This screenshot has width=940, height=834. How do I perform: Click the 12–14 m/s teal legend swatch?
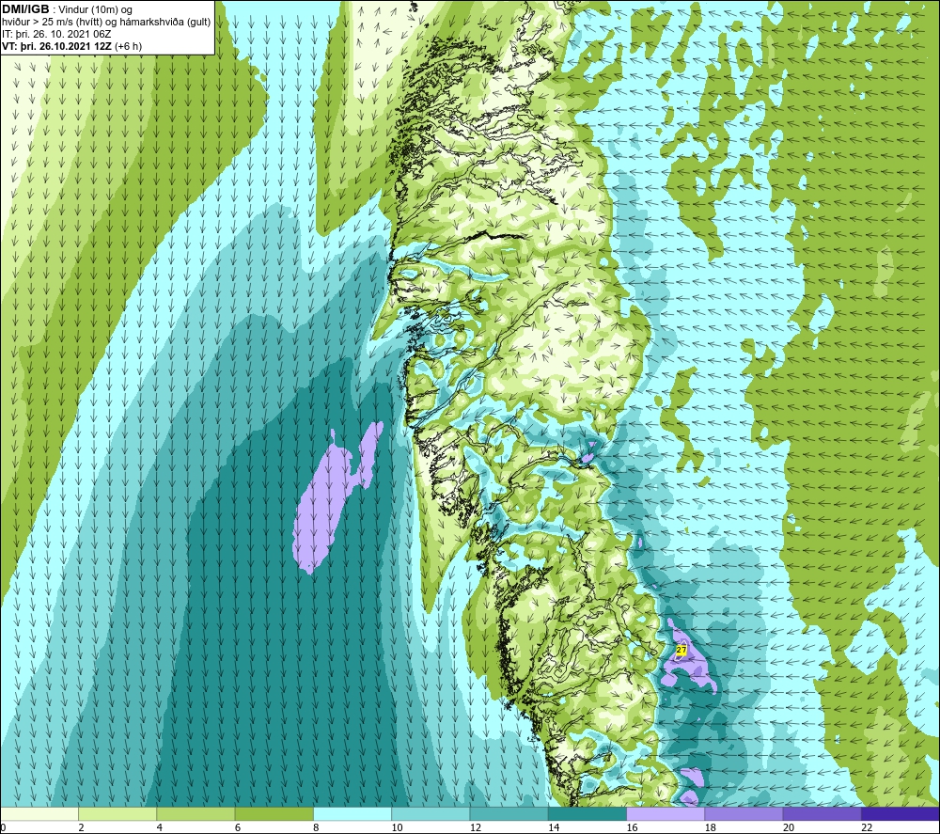tap(509, 813)
